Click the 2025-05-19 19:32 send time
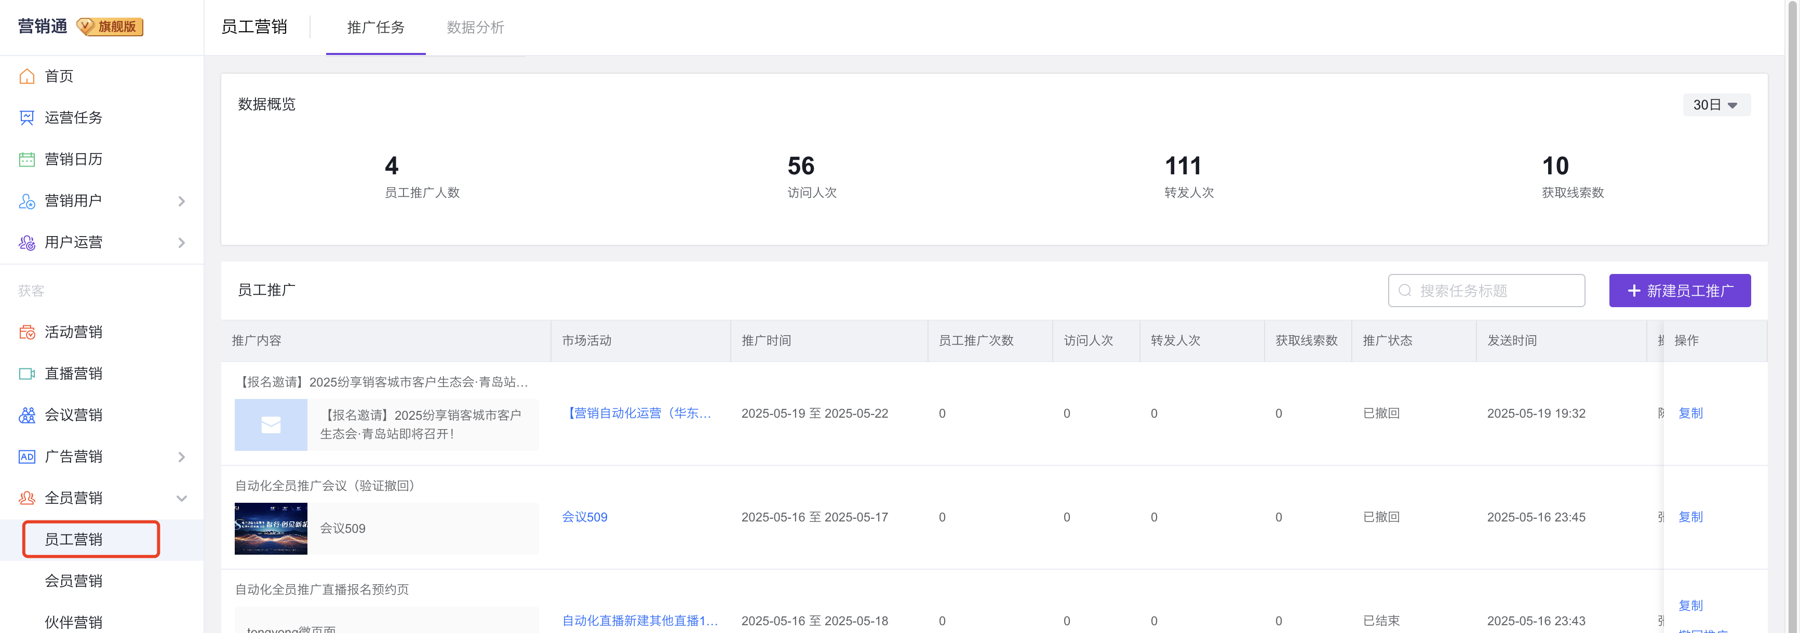 [1536, 413]
